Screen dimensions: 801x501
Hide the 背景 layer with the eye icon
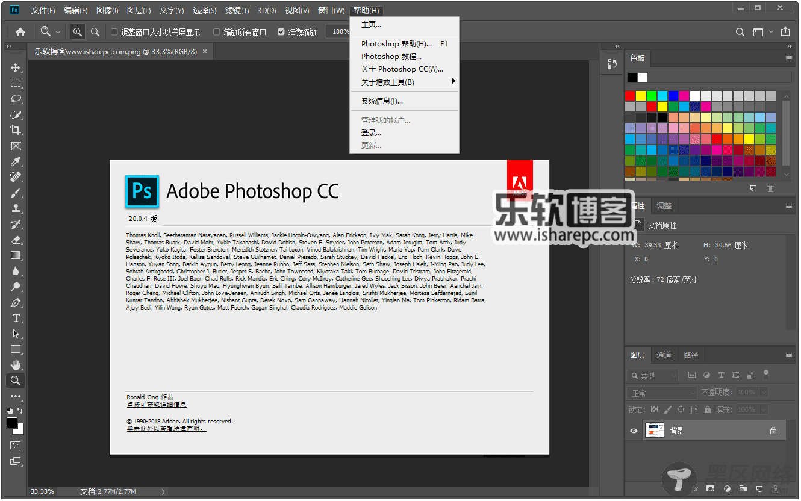pyautogui.click(x=634, y=431)
